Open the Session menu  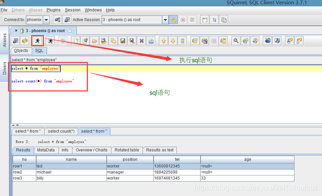pyautogui.click(x=73, y=10)
